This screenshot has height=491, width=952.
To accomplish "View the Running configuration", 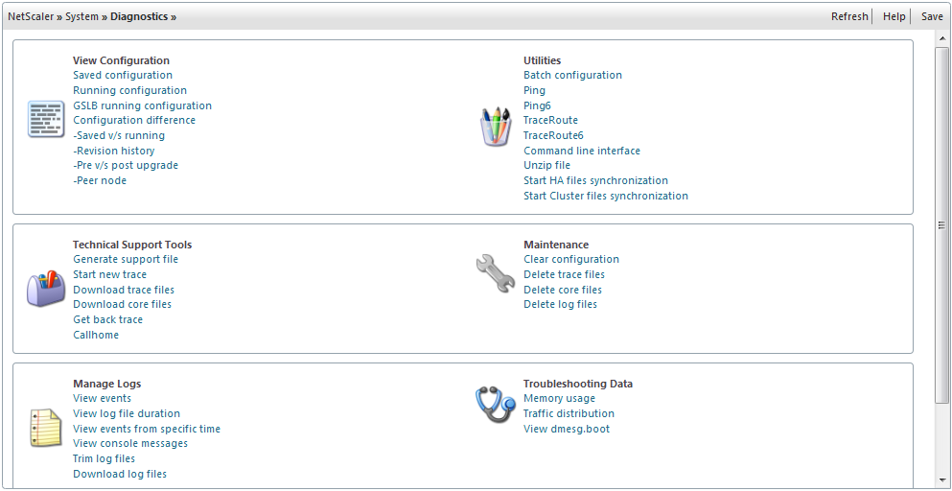I will coord(129,90).
